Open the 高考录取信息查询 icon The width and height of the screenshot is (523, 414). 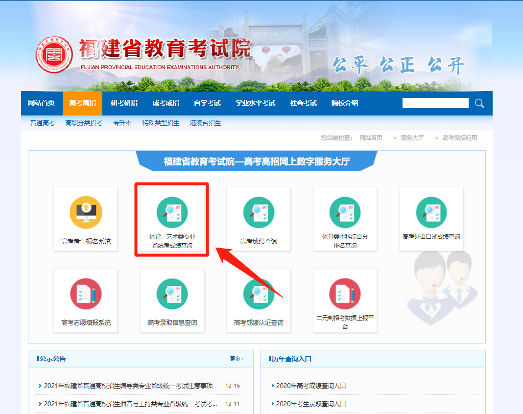coord(172,294)
